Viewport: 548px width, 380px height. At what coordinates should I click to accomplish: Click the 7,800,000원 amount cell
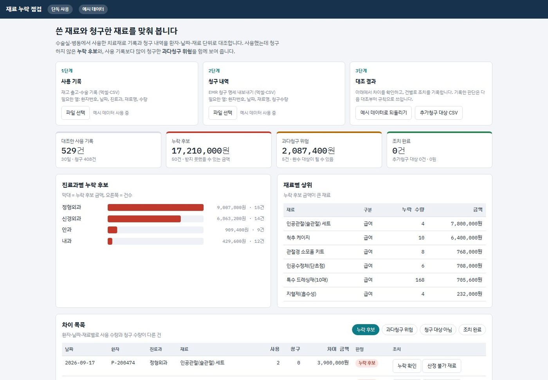(467, 224)
